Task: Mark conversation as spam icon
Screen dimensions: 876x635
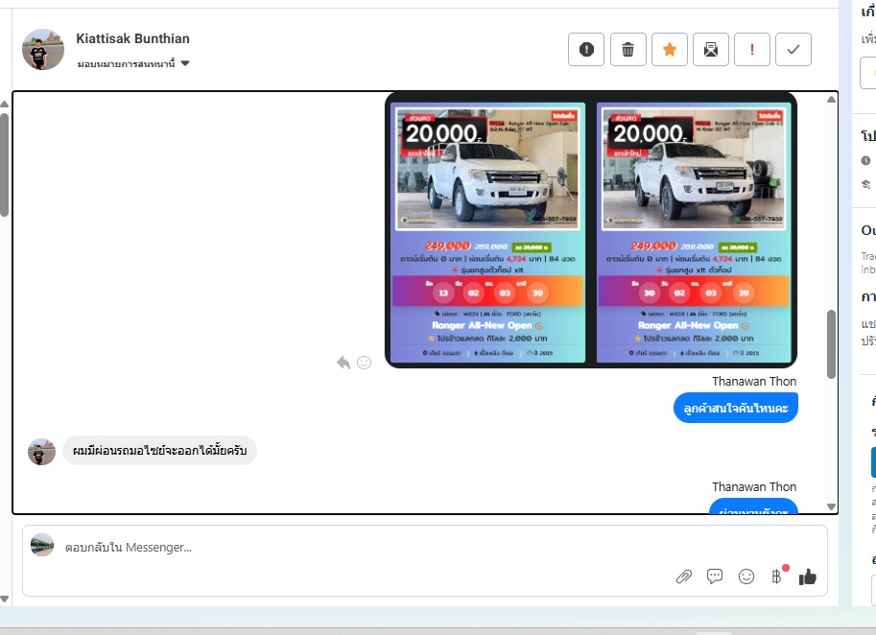Action: 586,50
